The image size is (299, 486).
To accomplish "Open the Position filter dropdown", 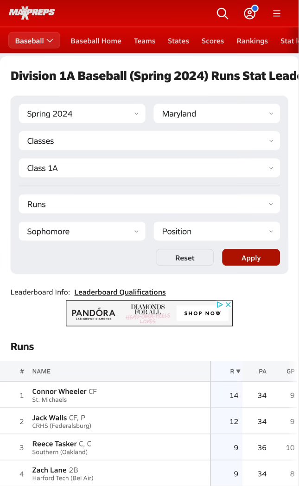I will [x=217, y=231].
